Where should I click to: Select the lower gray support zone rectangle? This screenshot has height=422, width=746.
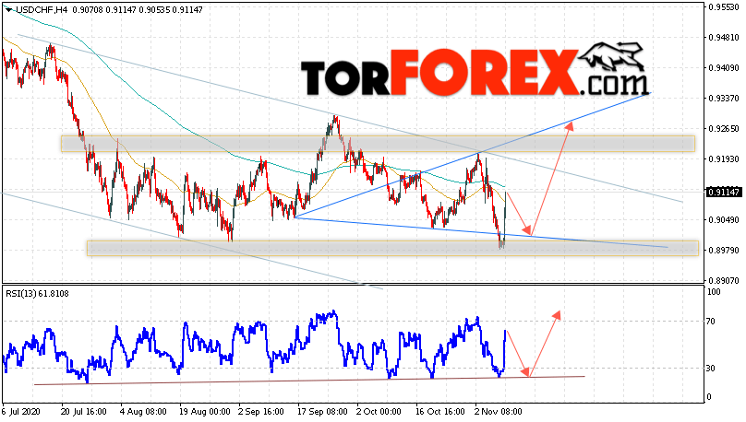pyautogui.click(x=392, y=248)
